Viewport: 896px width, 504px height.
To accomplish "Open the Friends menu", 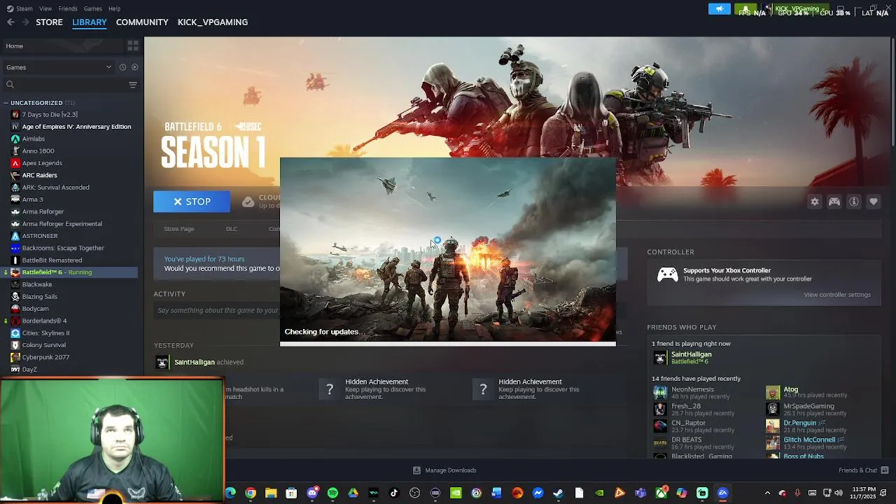I will coord(68,8).
